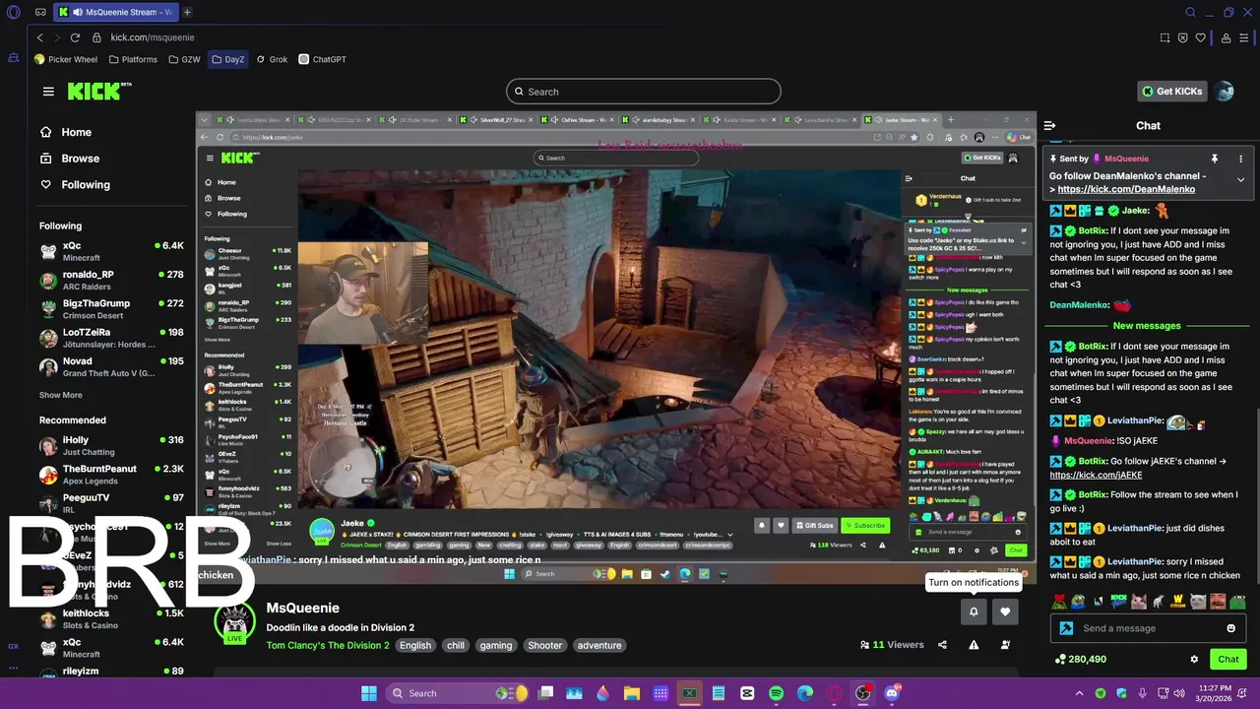Open Browse in sidebar
Viewport: 1260px width, 709px height.
[70, 159]
